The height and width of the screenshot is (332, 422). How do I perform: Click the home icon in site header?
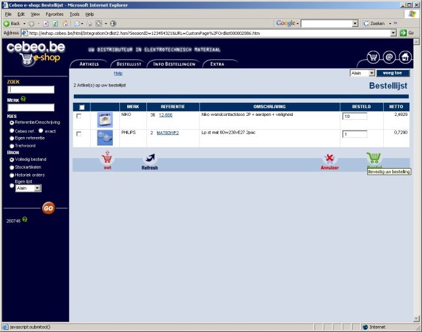405,57
